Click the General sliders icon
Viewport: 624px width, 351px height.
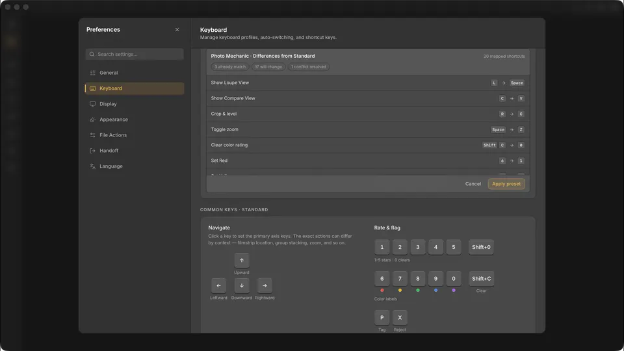pos(93,73)
